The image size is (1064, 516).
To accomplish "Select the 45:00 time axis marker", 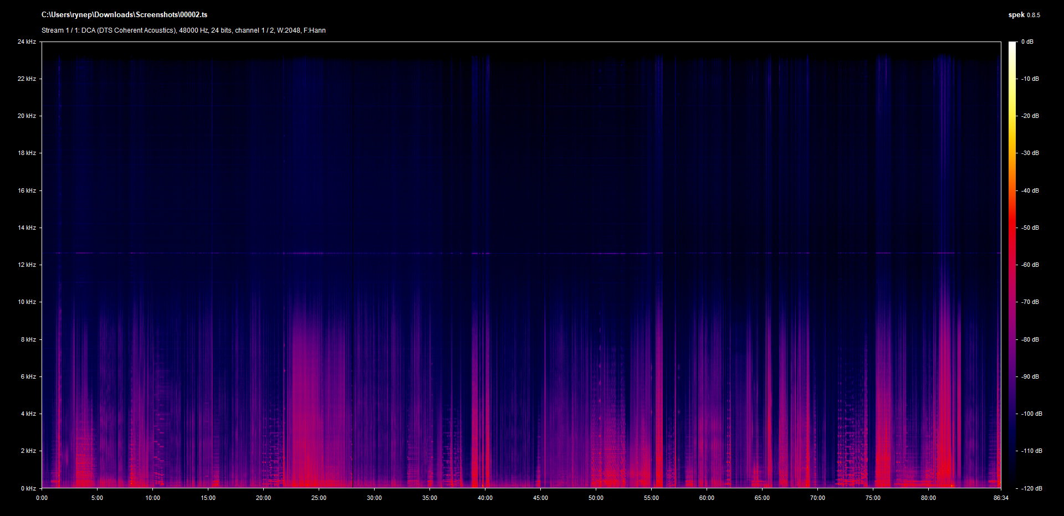I will (540, 498).
